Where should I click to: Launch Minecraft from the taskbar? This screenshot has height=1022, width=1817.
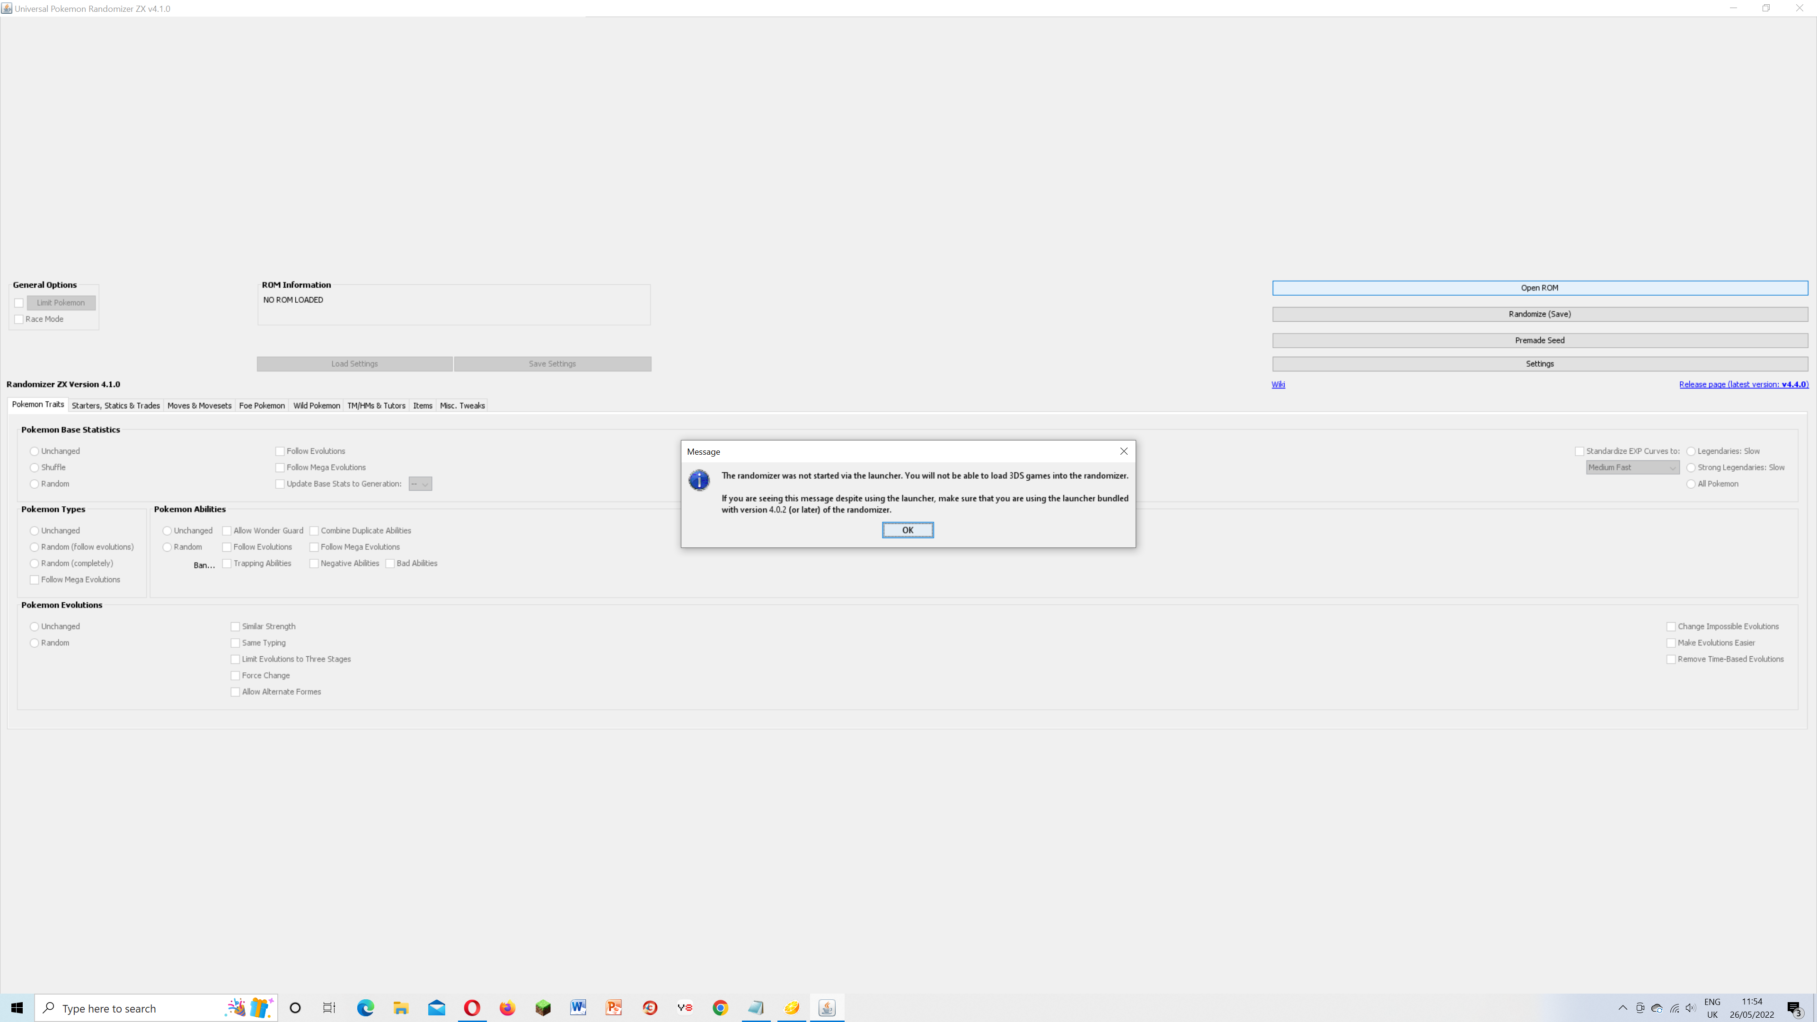(542, 1007)
